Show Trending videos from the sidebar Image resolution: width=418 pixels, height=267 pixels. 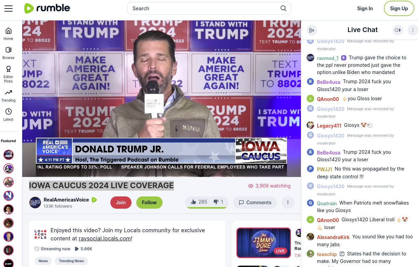click(x=9, y=95)
